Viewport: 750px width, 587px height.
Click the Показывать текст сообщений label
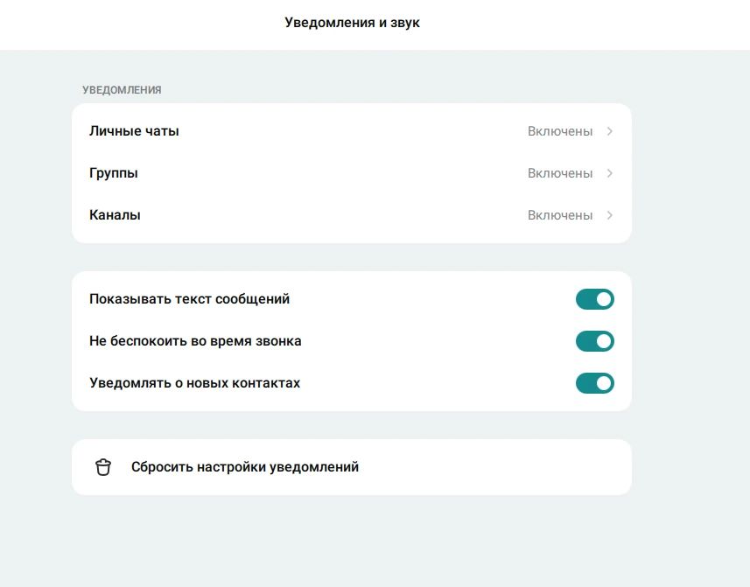[x=189, y=299]
